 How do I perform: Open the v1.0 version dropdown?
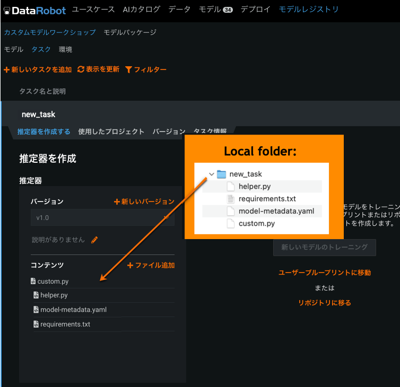pos(102,218)
